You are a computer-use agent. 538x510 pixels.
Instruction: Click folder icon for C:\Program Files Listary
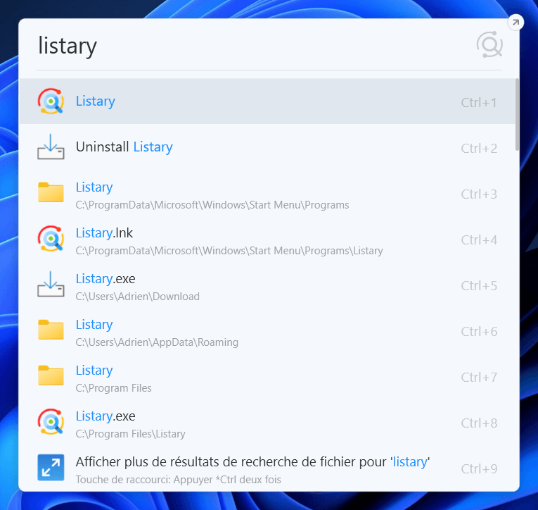point(51,375)
